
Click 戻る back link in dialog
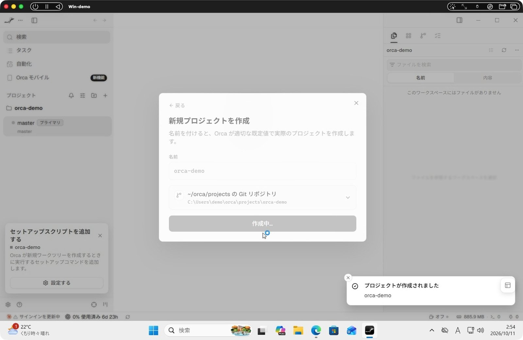(177, 106)
